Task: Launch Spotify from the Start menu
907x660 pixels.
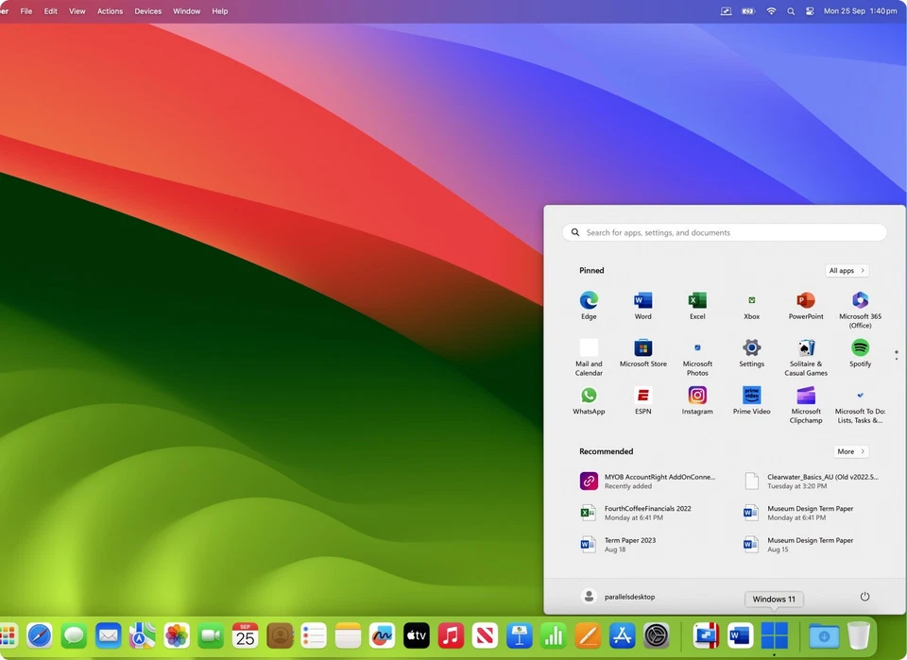Action: 860,347
